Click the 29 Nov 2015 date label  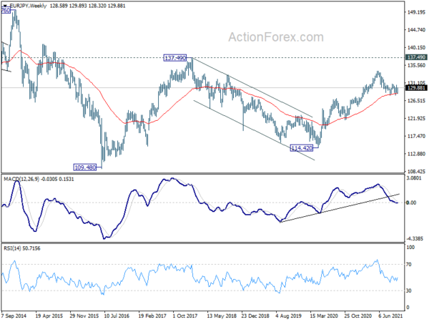click(84, 316)
